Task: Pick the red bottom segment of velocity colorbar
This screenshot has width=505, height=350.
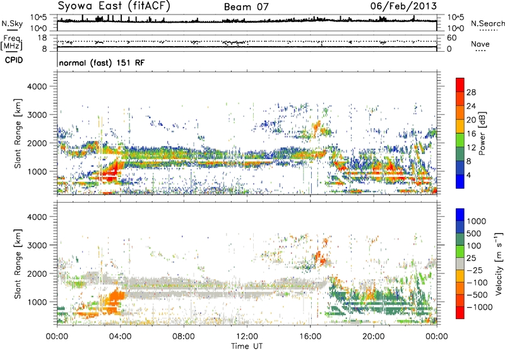Action: tap(460, 313)
